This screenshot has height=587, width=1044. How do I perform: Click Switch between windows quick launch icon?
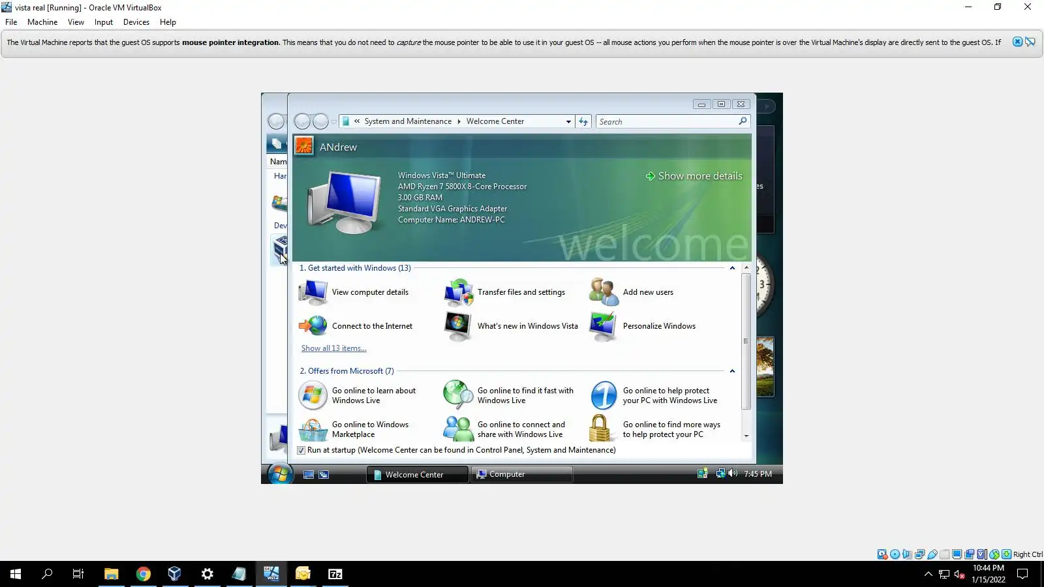[x=324, y=475]
